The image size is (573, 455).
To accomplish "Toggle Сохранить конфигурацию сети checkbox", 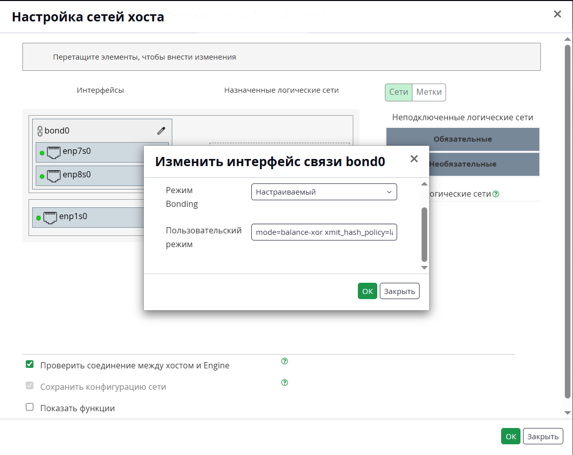I will [x=30, y=386].
